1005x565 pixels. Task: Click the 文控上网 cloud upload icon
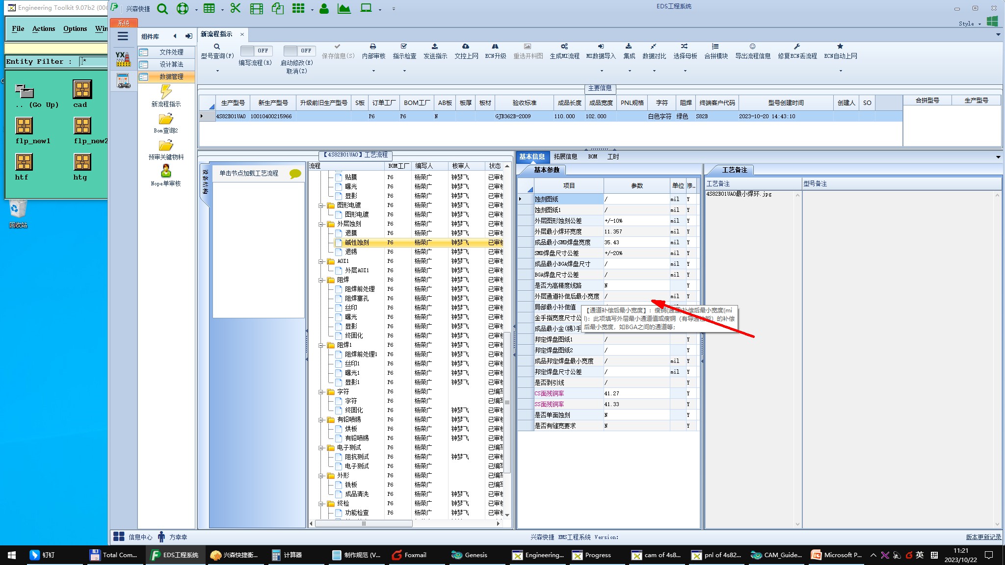pos(466,46)
